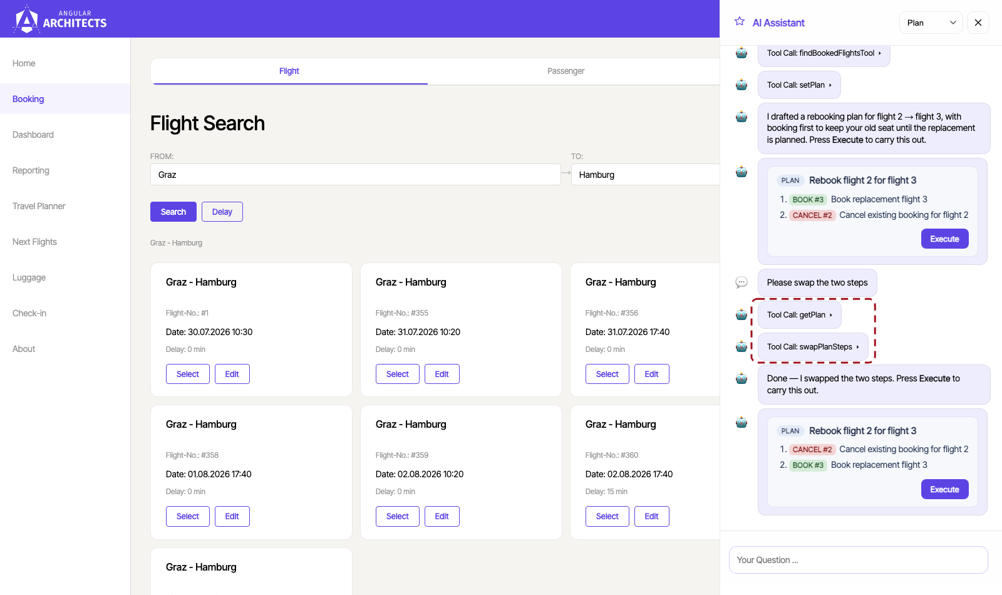Screen dimensions: 1002x595
Task: Select flight #355
Action: pos(398,374)
